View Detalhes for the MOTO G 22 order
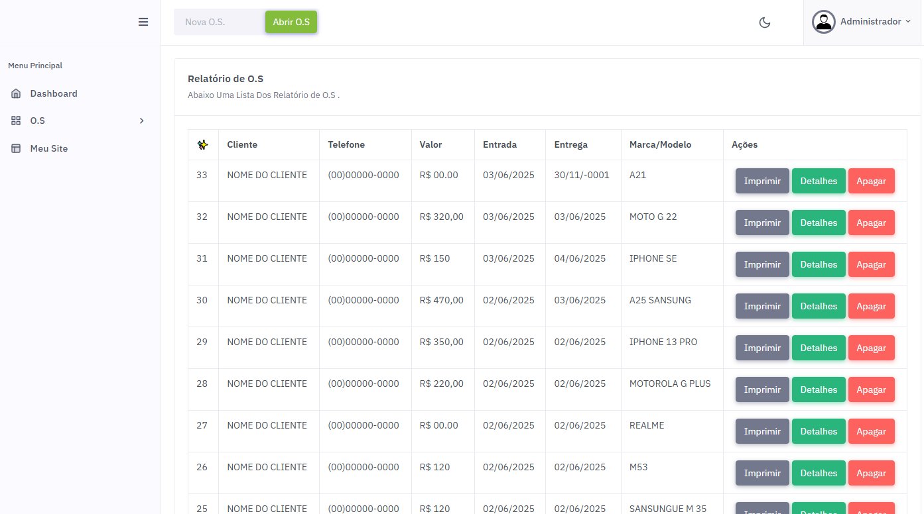Image resolution: width=924 pixels, height=514 pixels. pos(818,223)
